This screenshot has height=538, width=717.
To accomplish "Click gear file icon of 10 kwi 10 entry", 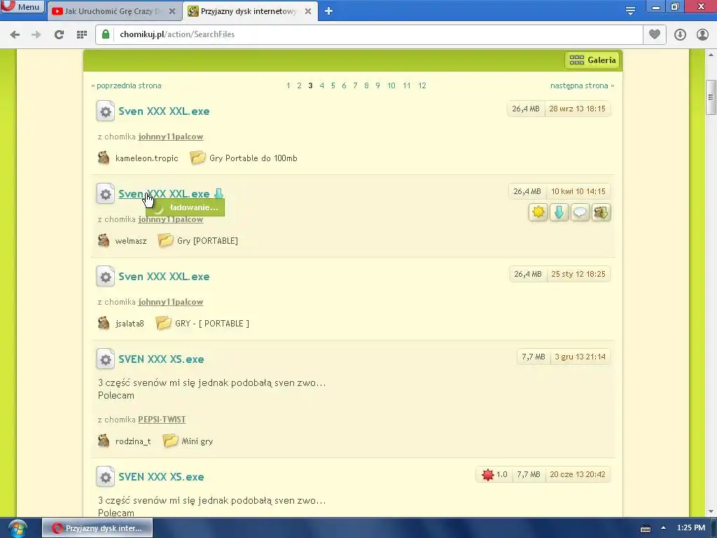I will point(106,194).
